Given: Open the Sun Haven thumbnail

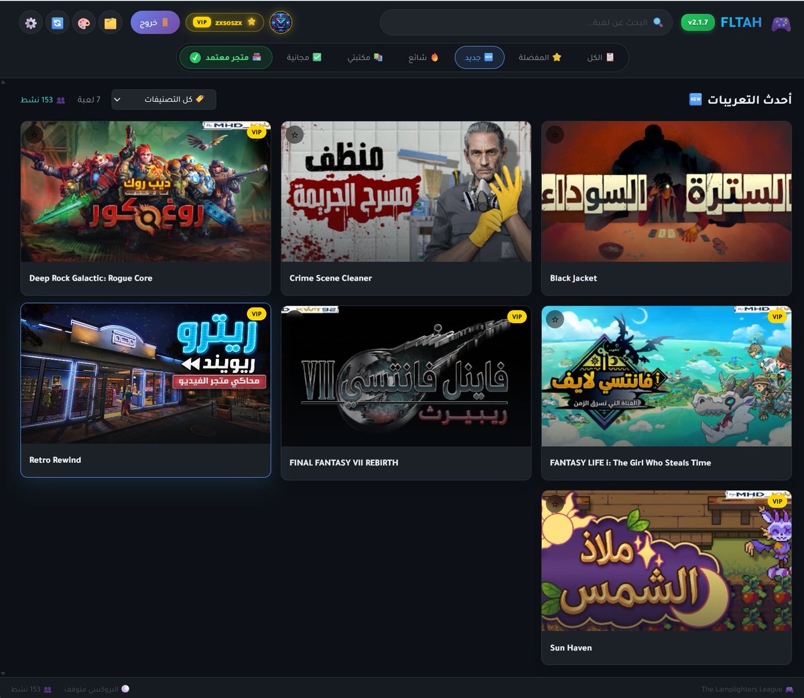Looking at the screenshot, I should click(x=666, y=561).
